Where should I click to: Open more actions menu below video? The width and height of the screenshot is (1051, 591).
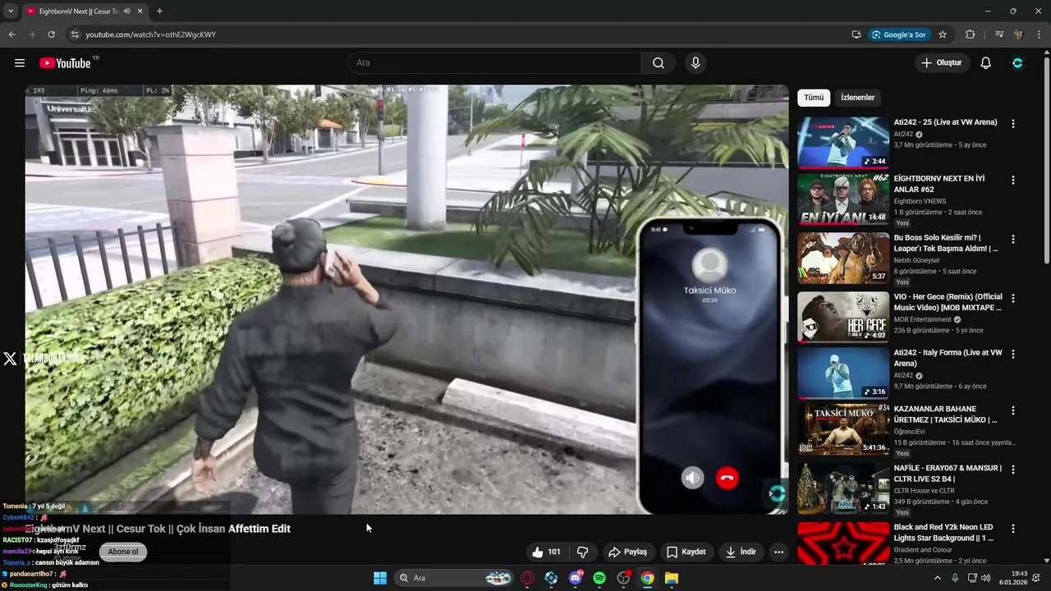coord(778,552)
